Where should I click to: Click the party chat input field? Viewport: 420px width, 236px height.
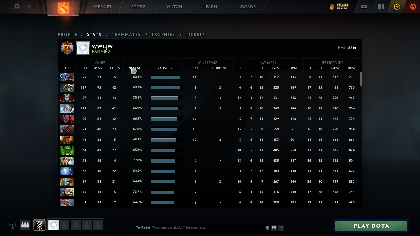[x=208, y=228]
